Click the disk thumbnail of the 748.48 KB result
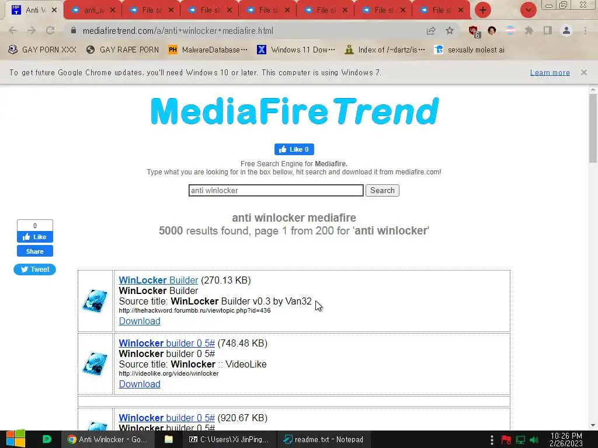Viewport: 598px width, 448px height. [95, 364]
